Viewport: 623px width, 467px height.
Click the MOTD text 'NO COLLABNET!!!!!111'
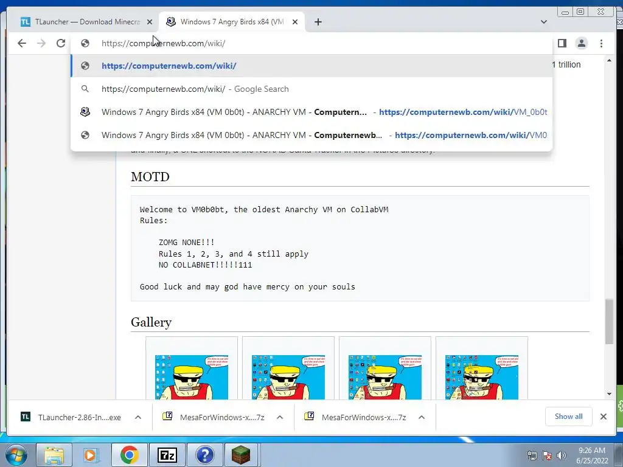tap(205, 265)
